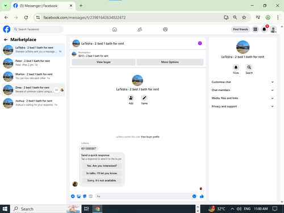Image resolution: width=284 pixels, height=213 pixels.
Task: Open Marlon 2 bed 1 bath conversation
Action: click(x=34, y=77)
